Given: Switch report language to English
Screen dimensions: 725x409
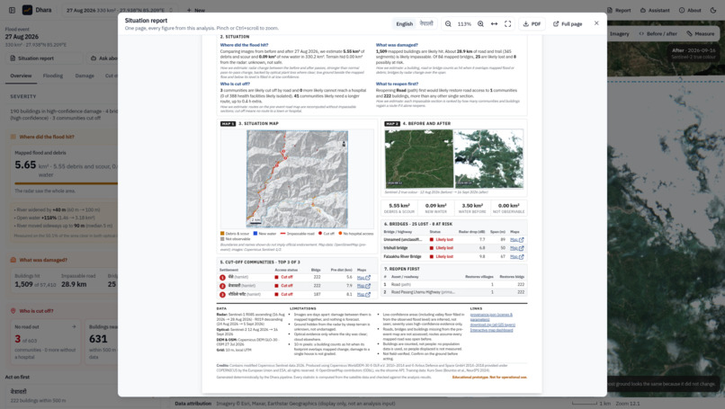Looking at the screenshot, I should 404,23.
